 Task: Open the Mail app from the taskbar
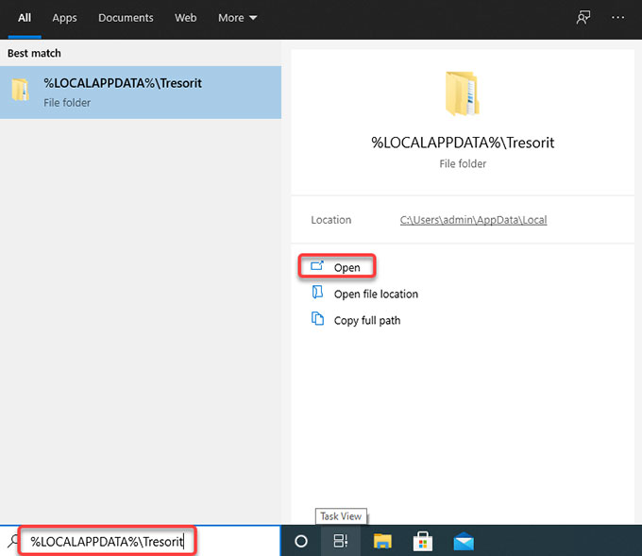coord(464,541)
